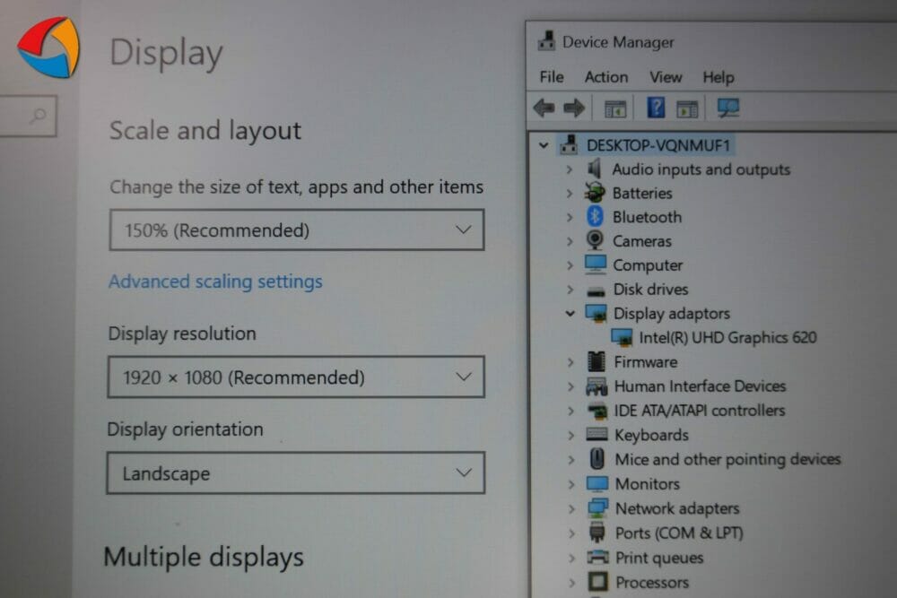Image resolution: width=897 pixels, height=598 pixels.
Task: Open Advanced scaling settings link
Action: (215, 282)
